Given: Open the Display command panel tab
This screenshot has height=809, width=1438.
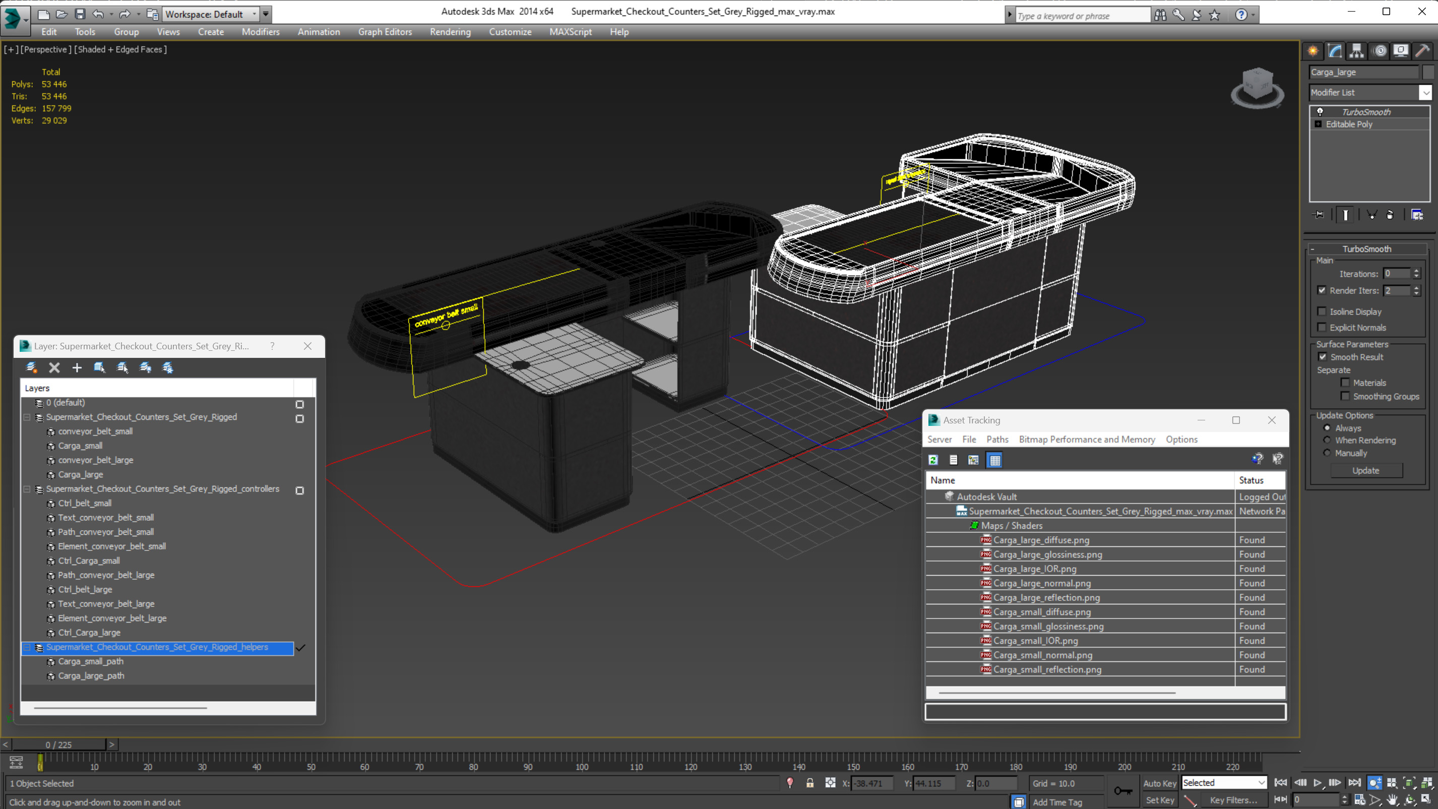Looking at the screenshot, I should click(x=1401, y=51).
